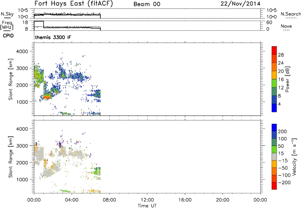
Task: Click the '18' tick in frequency panel
Action: (25, 23)
